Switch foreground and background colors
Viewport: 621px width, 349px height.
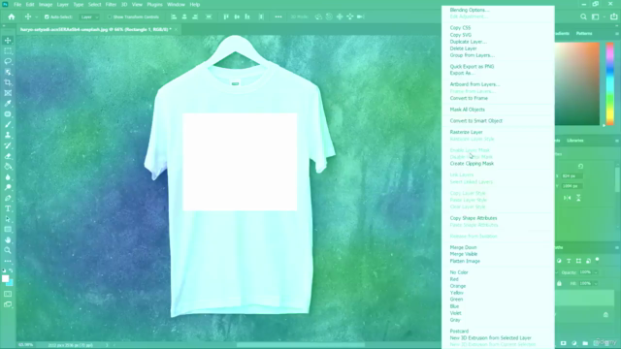[11, 270]
